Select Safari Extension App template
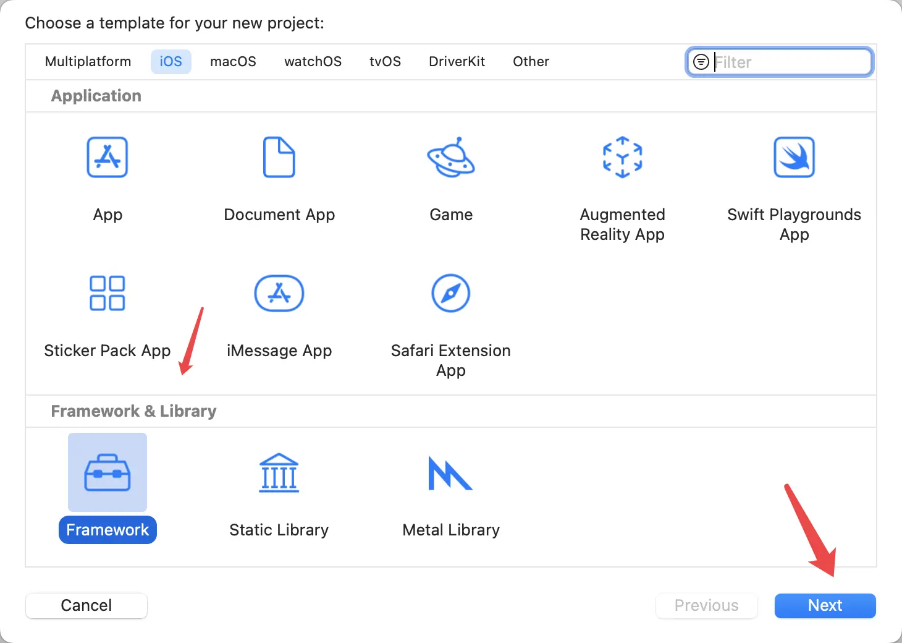Viewport: 902px width, 643px height. pos(451,294)
